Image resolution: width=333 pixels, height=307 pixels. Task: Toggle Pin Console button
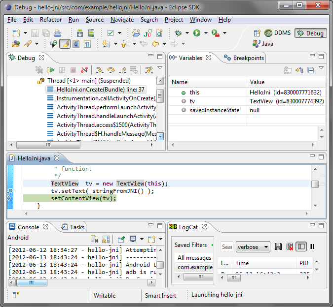121,239
